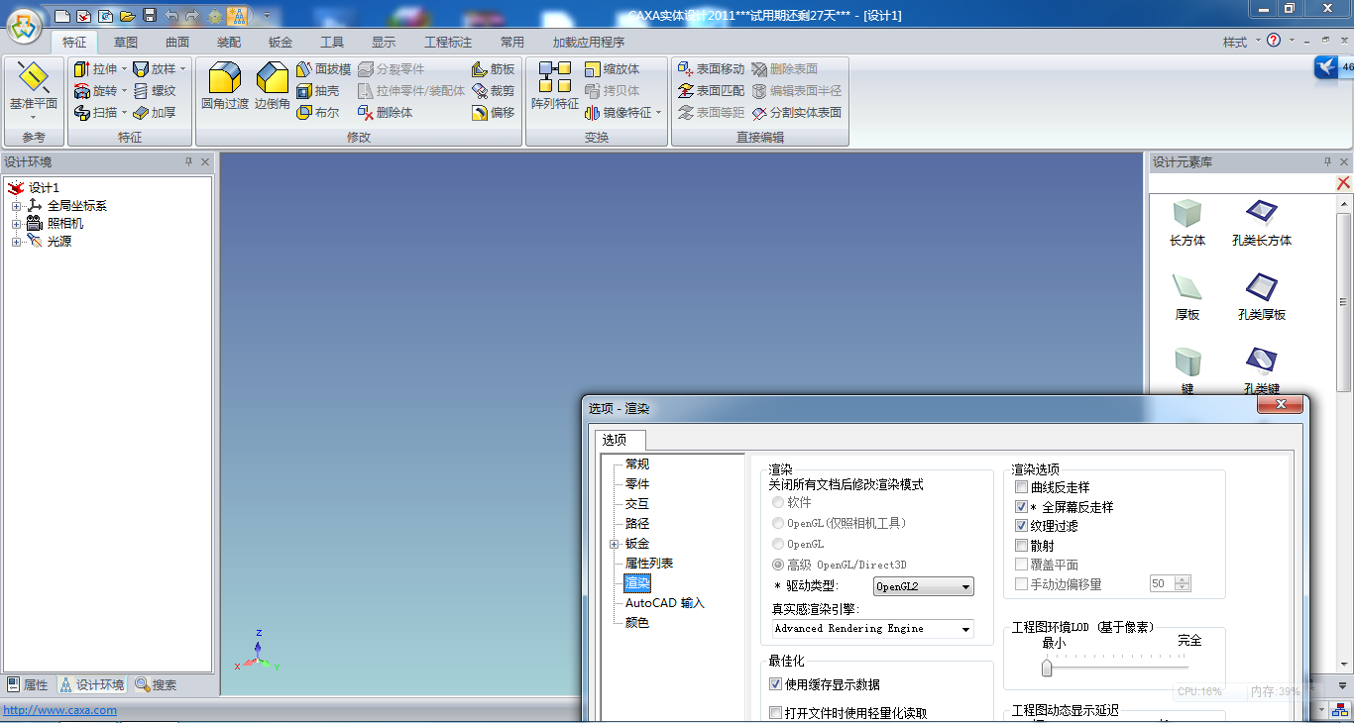
Task: Switch to the 草图 ribbon tab
Action: coord(126,42)
